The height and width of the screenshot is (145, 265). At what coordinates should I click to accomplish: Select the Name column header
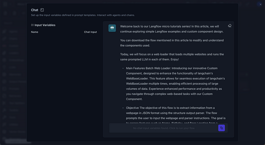pyautogui.click(x=35, y=32)
